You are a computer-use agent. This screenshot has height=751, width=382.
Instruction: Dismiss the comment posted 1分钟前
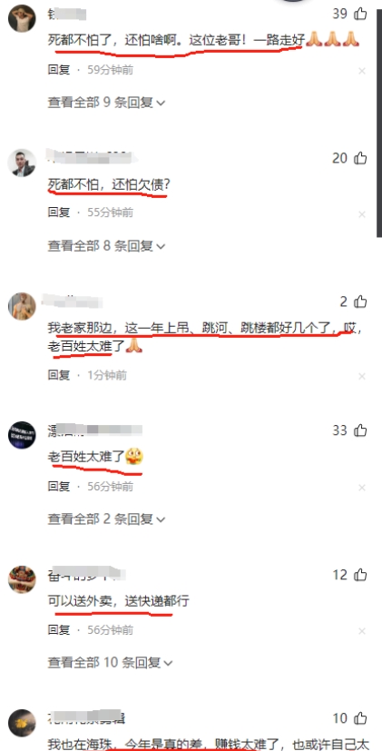click(362, 377)
